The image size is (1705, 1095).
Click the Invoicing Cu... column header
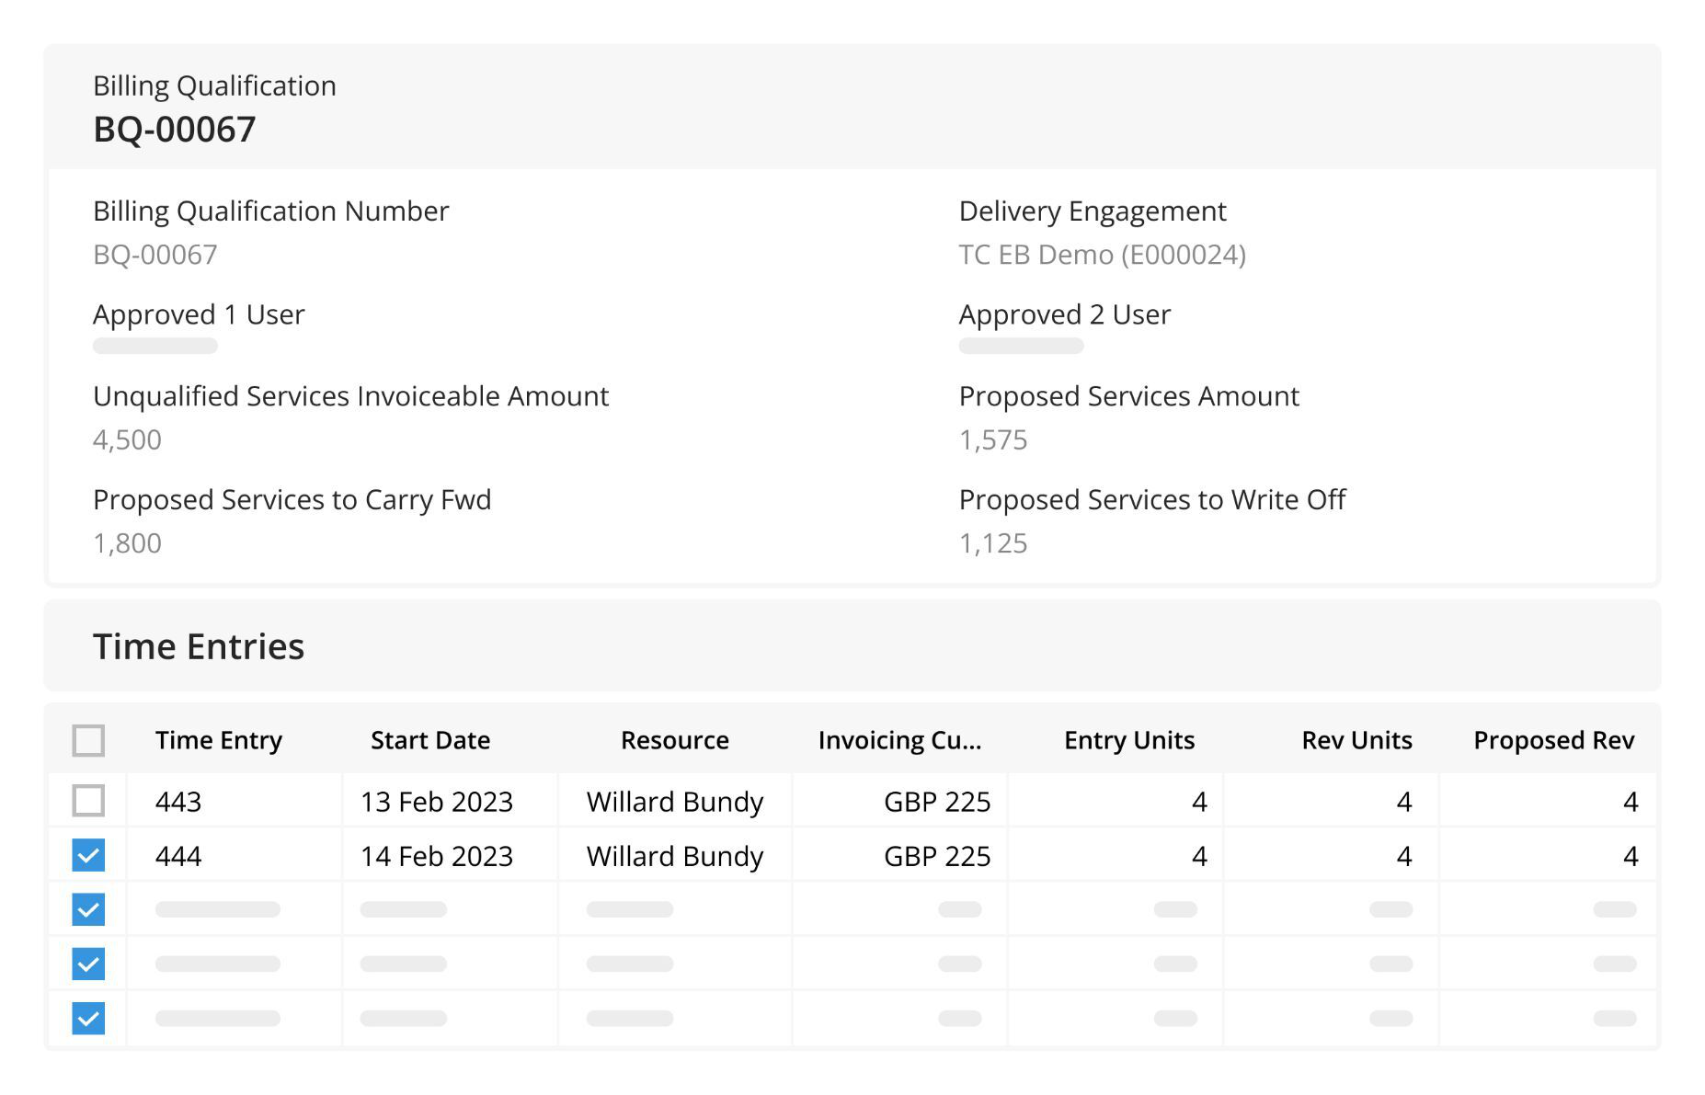click(x=898, y=740)
